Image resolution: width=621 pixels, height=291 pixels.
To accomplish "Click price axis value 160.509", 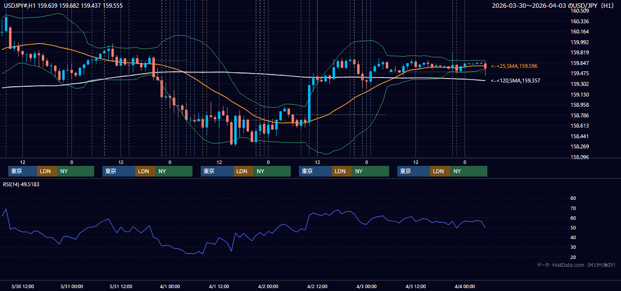I will tap(580, 11).
